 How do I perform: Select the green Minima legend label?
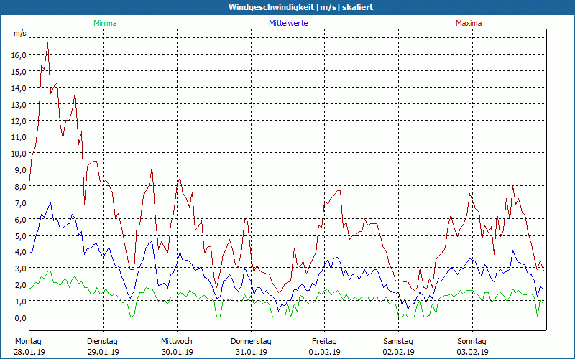[x=105, y=23]
